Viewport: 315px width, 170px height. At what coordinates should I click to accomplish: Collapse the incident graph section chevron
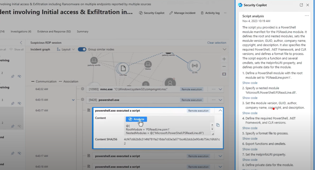click(x=224, y=49)
